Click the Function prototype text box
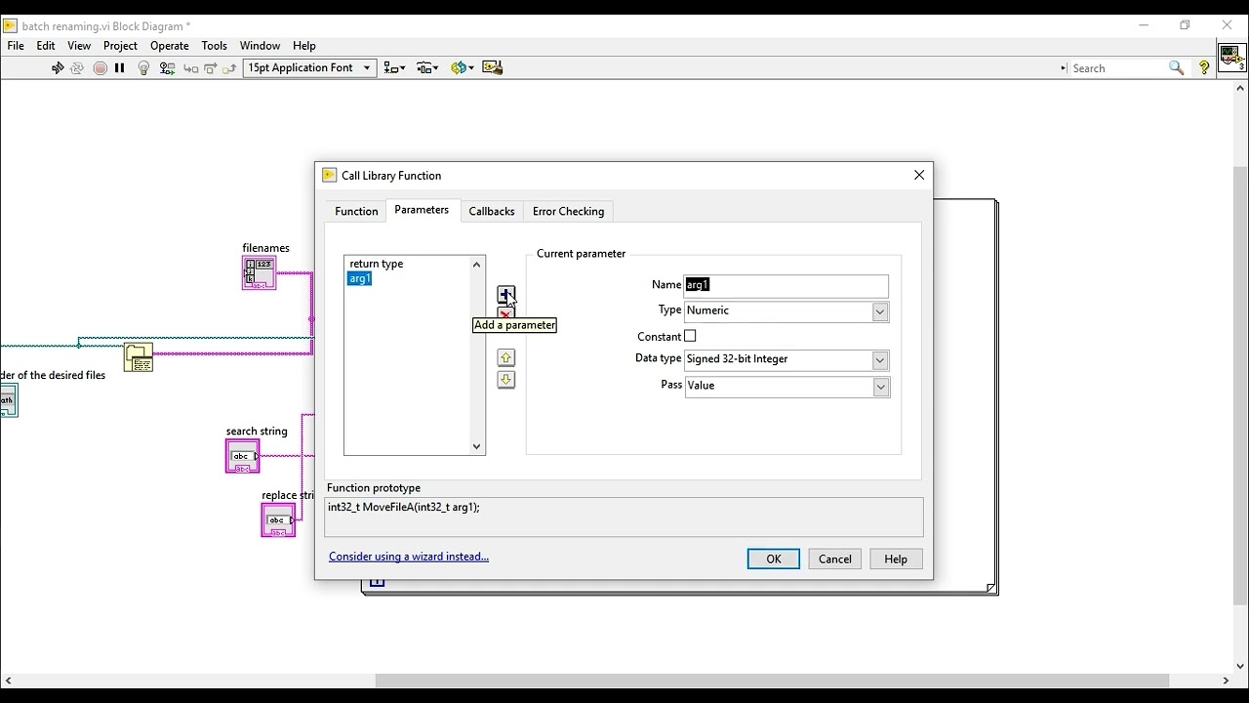The height and width of the screenshot is (703, 1249). 624,517
